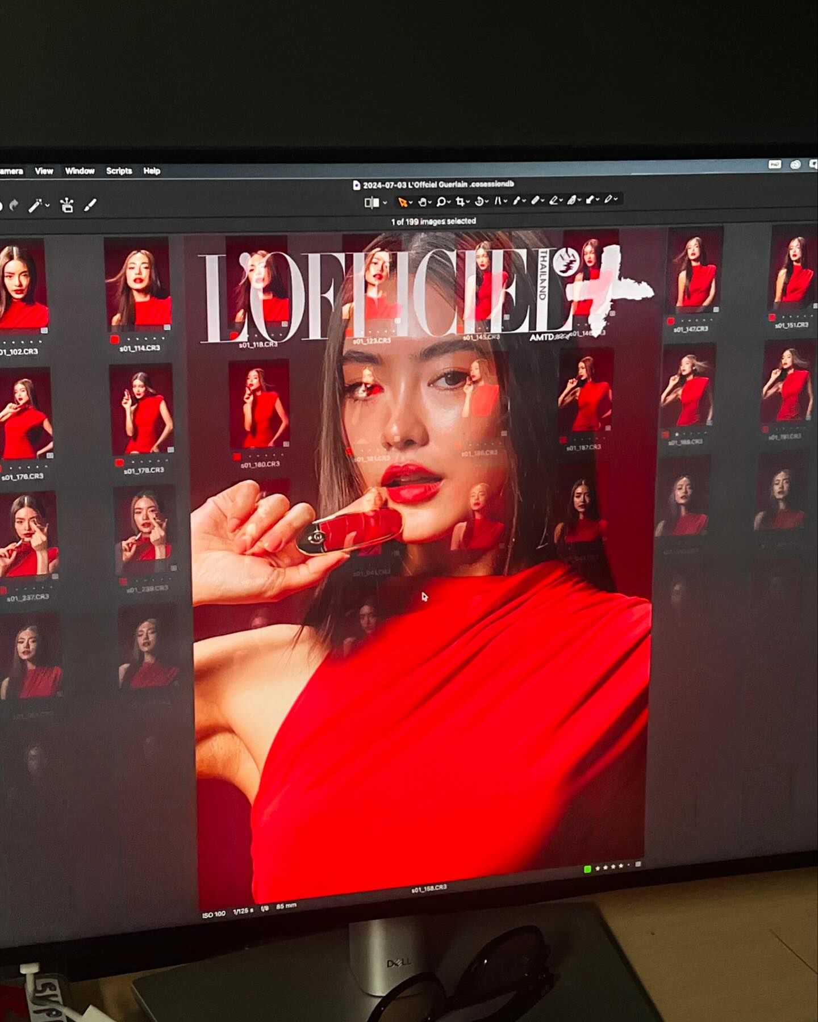Click the '1 of 199 images selected' text
The image size is (818, 1022).
click(433, 221)
